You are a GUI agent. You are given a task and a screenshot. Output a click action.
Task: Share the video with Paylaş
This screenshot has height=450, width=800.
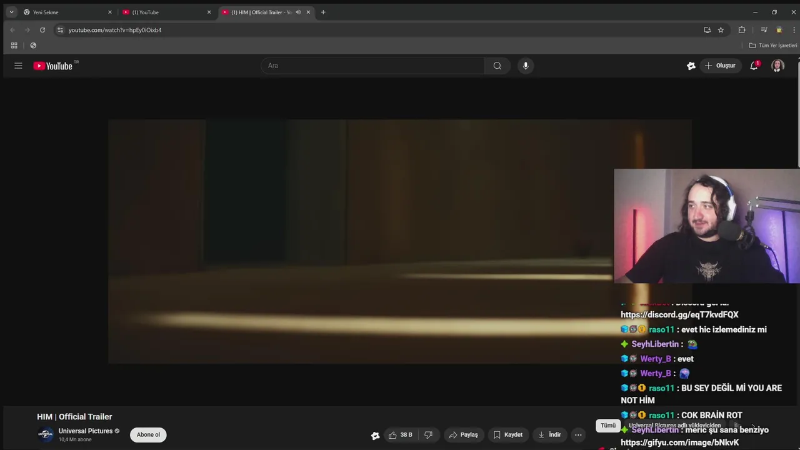coord(463,435)
